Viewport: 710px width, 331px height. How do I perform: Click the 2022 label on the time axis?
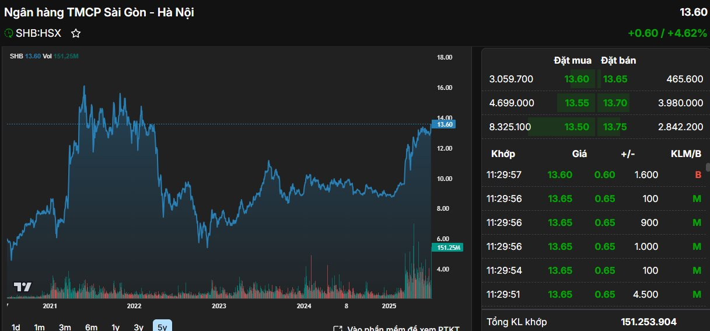pyautogui.click(x=134, y=305)
